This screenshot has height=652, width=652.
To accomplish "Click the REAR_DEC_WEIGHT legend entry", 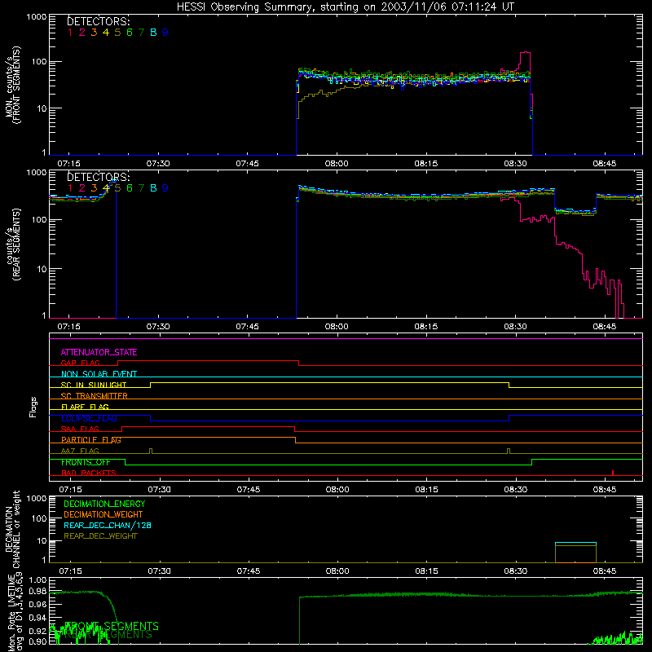I will click(100, 536).
